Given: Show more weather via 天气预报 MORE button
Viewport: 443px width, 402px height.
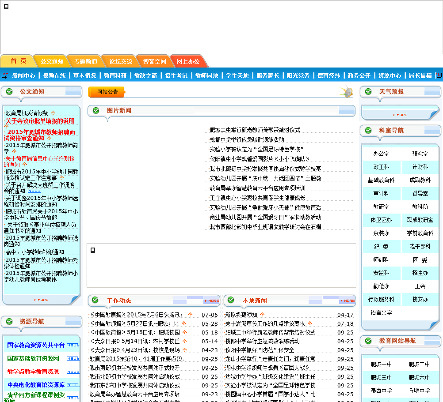Looking at the screenshot, I should coord(400,115).
